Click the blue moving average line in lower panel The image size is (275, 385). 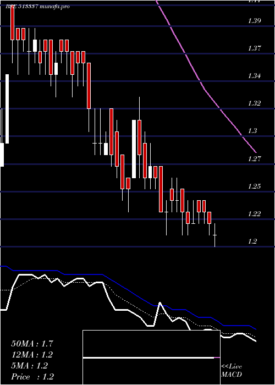128,290
